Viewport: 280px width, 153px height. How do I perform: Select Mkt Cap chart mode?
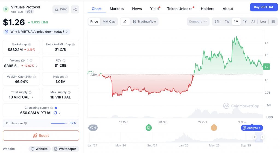(x=109, y=22)
